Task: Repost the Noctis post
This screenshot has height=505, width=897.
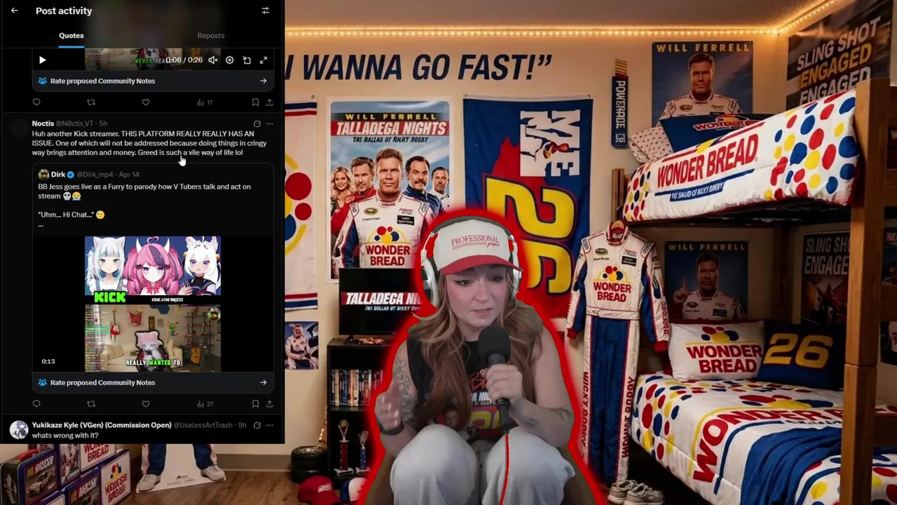Action: [91, 404]
